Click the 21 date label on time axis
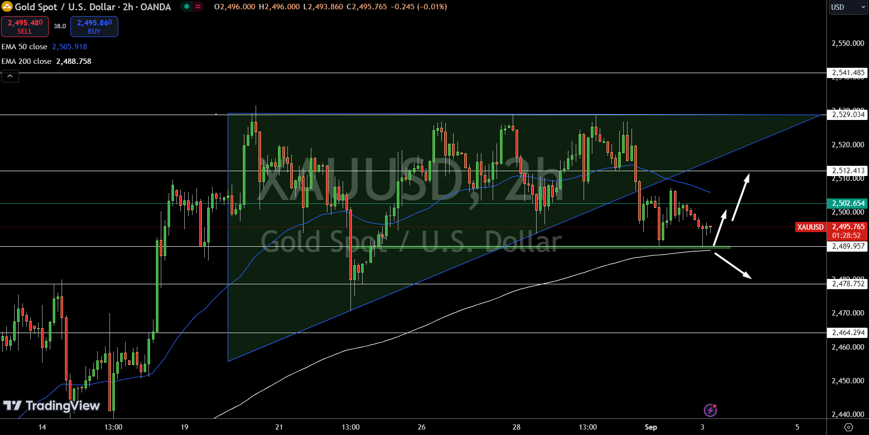The image size is (869, 435). click(279, 427)
